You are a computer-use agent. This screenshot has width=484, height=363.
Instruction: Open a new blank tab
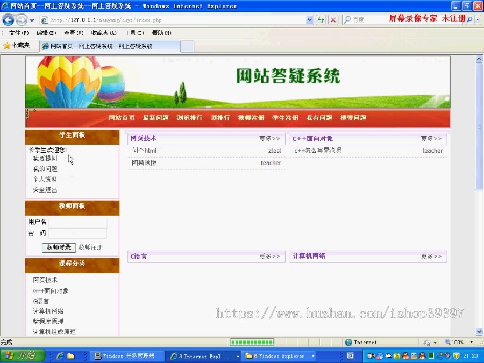click(187, 47)
